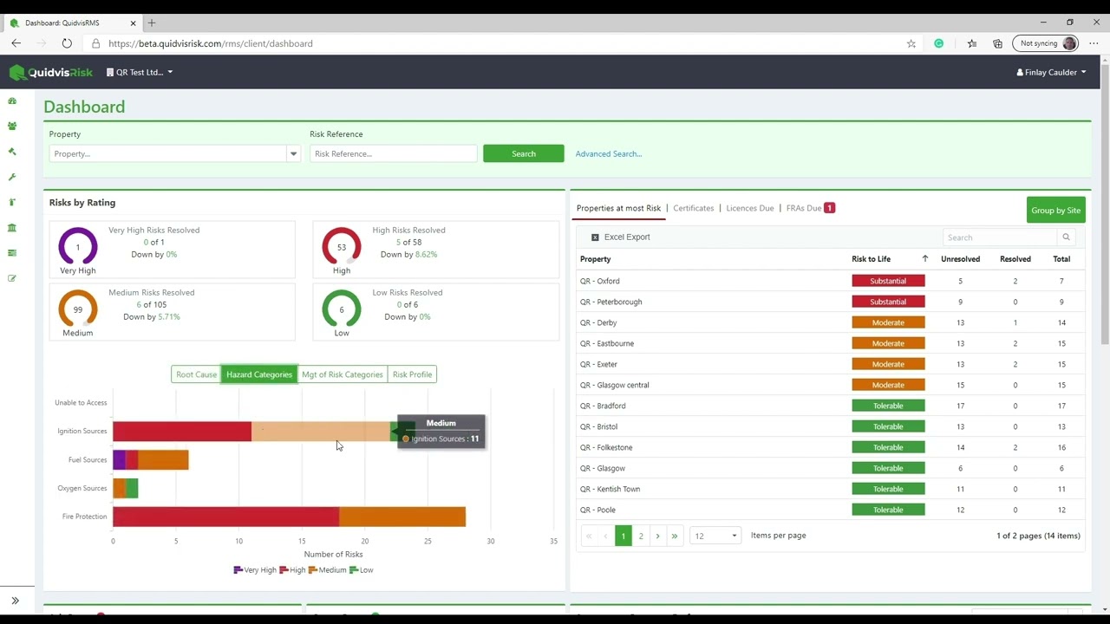Toggle Medium series in chart legend
1110x624 pixels.
click(x=328, y=570)
